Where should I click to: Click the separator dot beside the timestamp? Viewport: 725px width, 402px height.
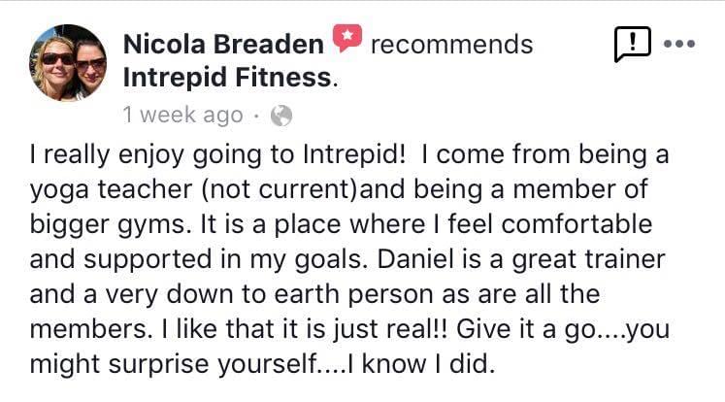256,116
